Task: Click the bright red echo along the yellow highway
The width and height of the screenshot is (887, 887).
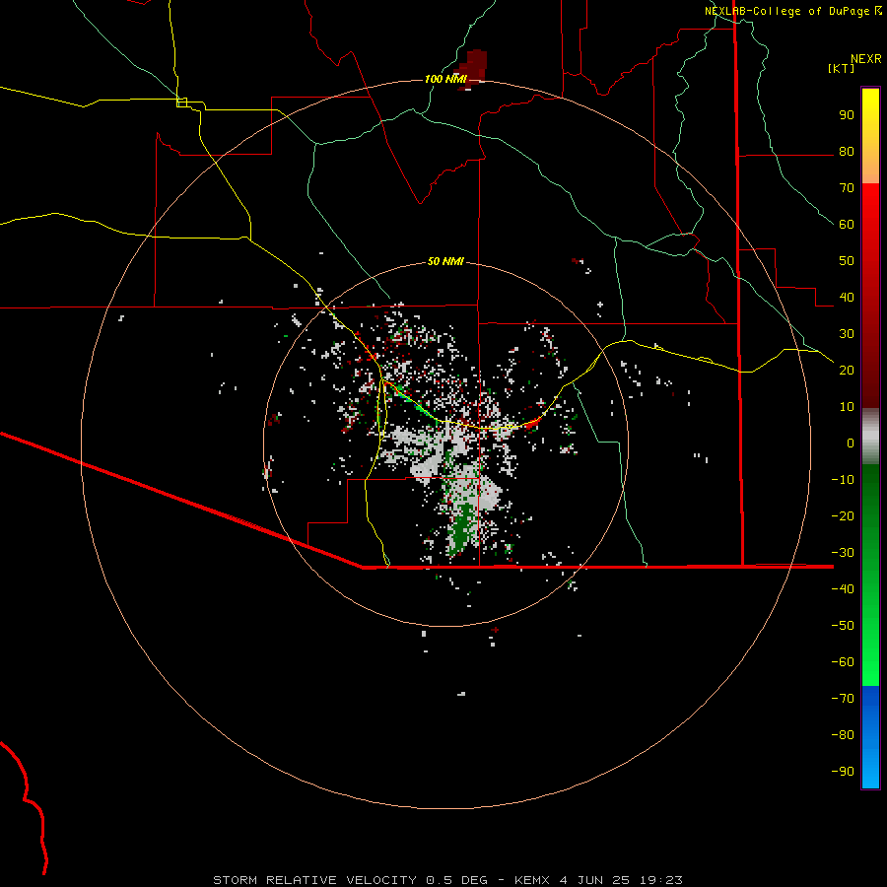Action: tap(532, 423)
